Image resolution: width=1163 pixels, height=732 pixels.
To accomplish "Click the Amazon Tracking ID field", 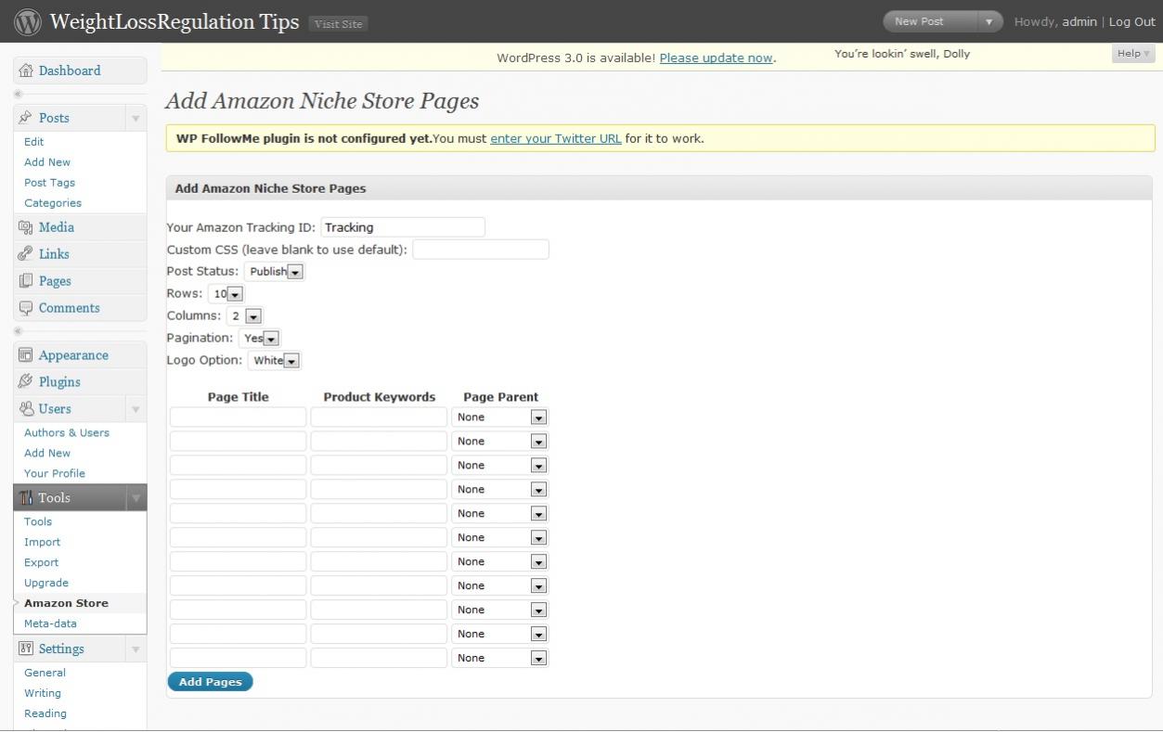I will [x=403, y=227].
